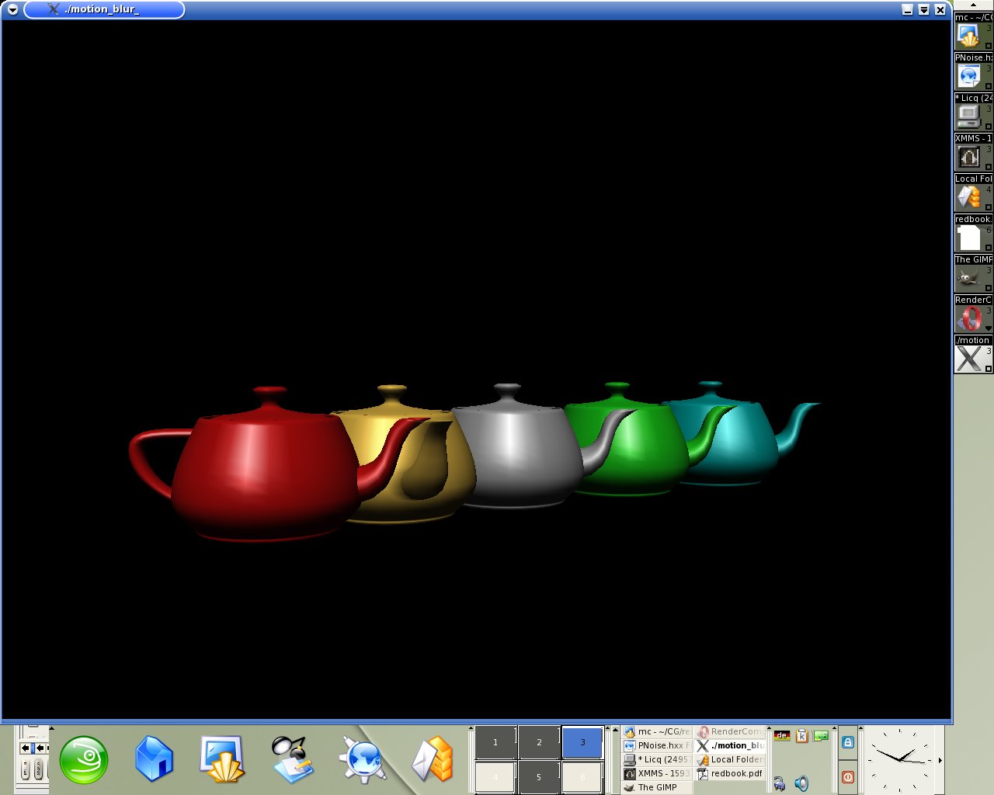Select the PNoise.h dock entry
The image size is (994, 795).
coord(973,71)
